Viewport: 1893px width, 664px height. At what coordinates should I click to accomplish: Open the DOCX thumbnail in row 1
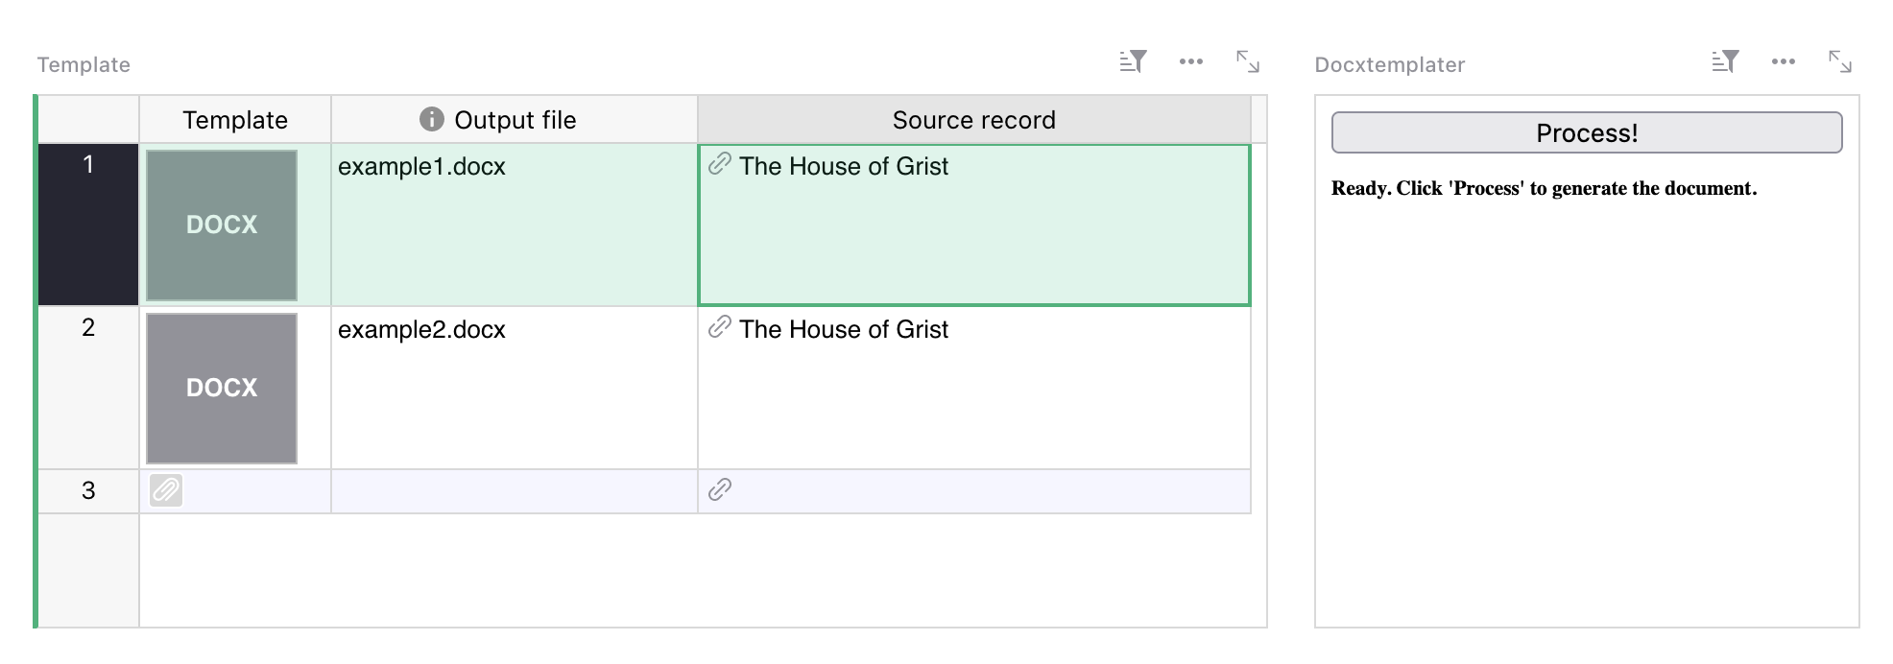pos(221,224)
